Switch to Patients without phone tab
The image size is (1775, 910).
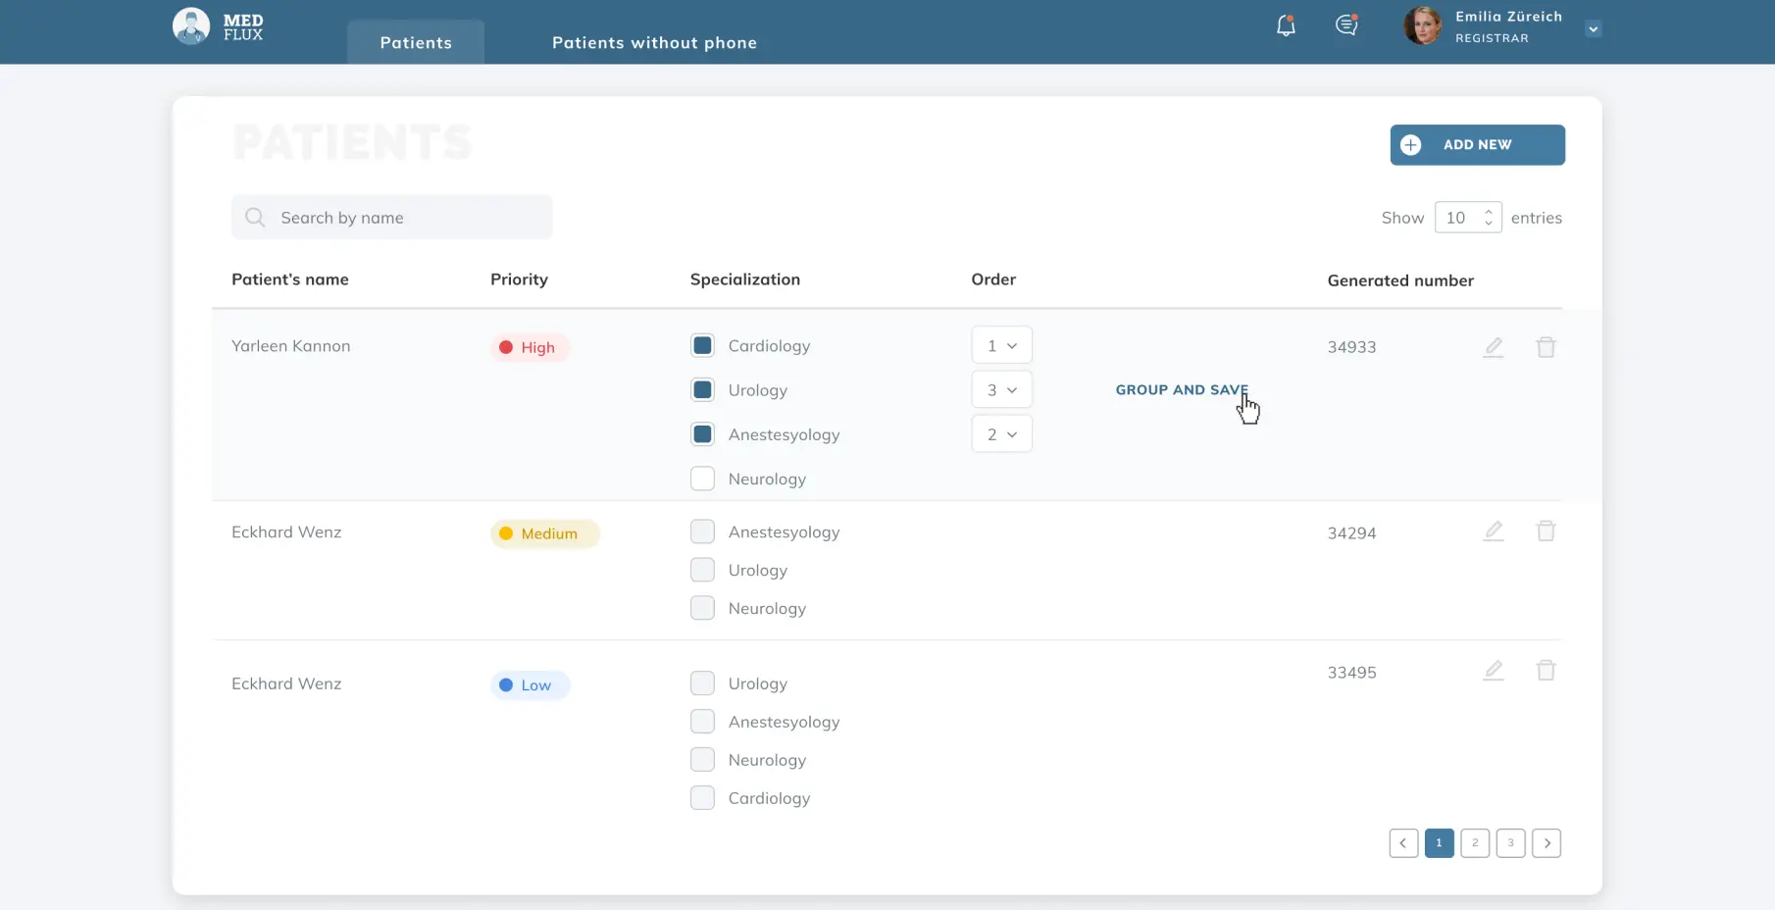click(x=654, y=43)
